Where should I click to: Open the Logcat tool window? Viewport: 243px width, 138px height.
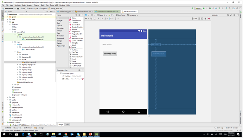click(17, 128)
